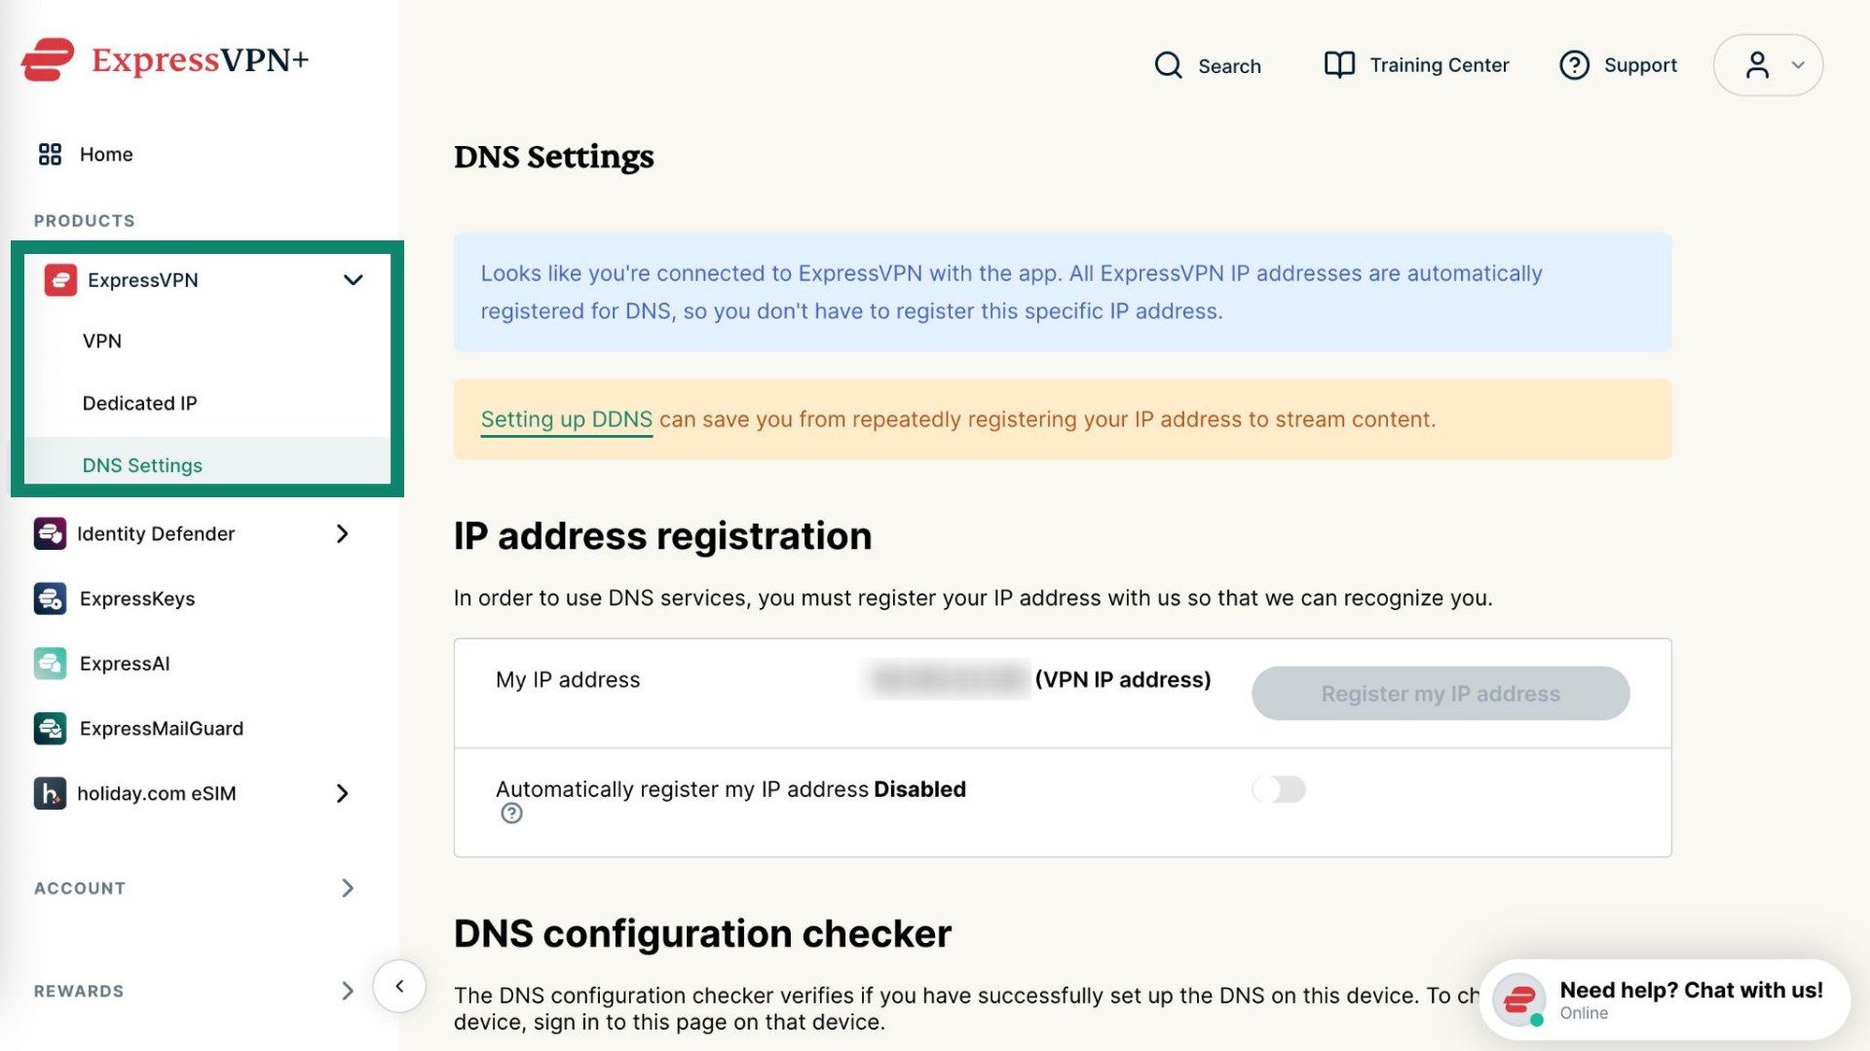Expand the Rewards section

pos(348,991)
